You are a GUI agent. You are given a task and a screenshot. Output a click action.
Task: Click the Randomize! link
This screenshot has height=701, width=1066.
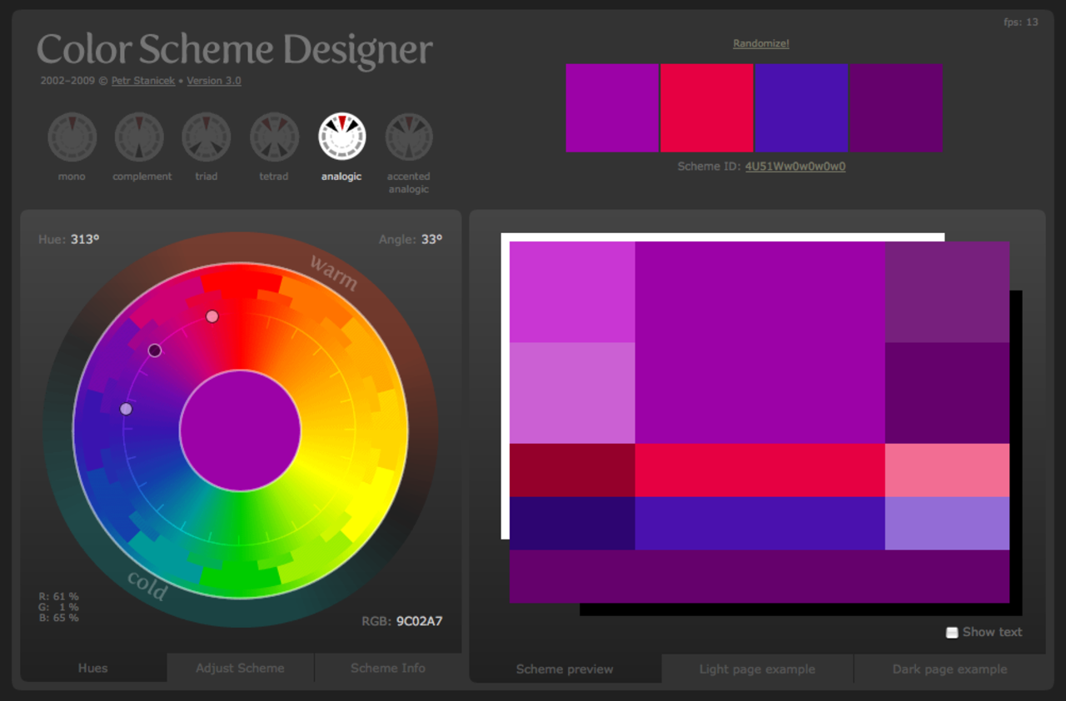pyautogui.click(x=760, y=42)
